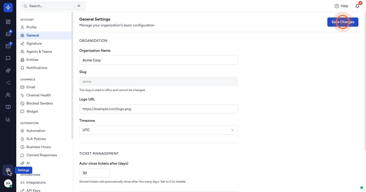This screenshot has width=366, height=192.
Task: Click the Organization Name field
Action: (x=159, y=60)
